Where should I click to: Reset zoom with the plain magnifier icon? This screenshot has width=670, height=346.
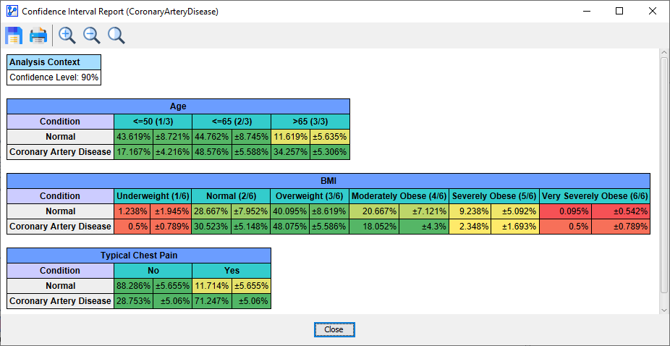coord(116,35)
